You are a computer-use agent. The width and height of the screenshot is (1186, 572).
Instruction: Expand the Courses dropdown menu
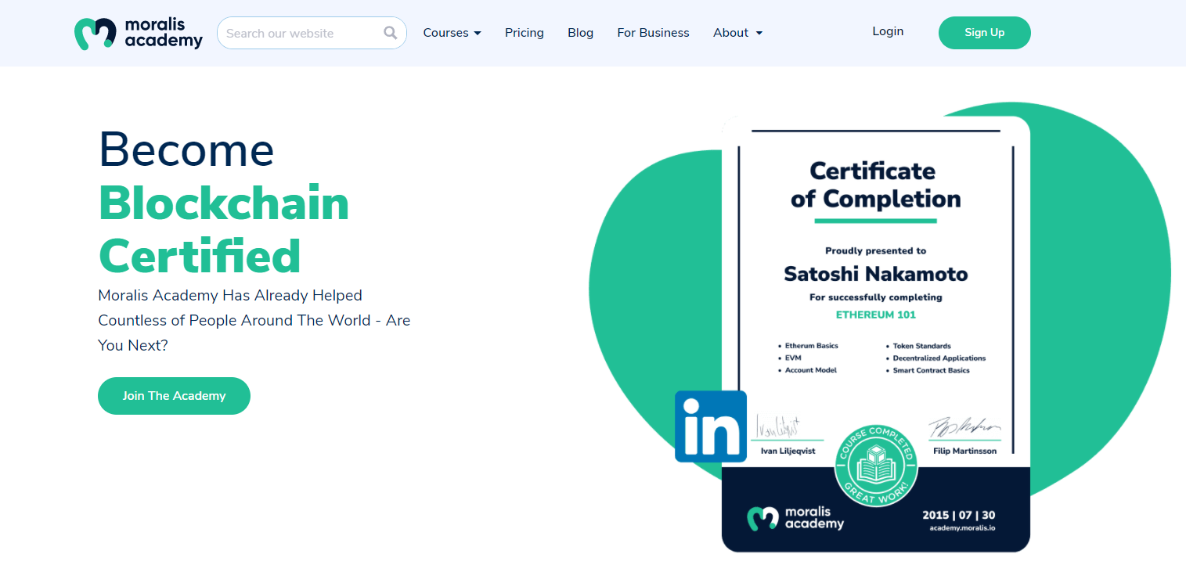pyautogui.click(x=452, y=33)
